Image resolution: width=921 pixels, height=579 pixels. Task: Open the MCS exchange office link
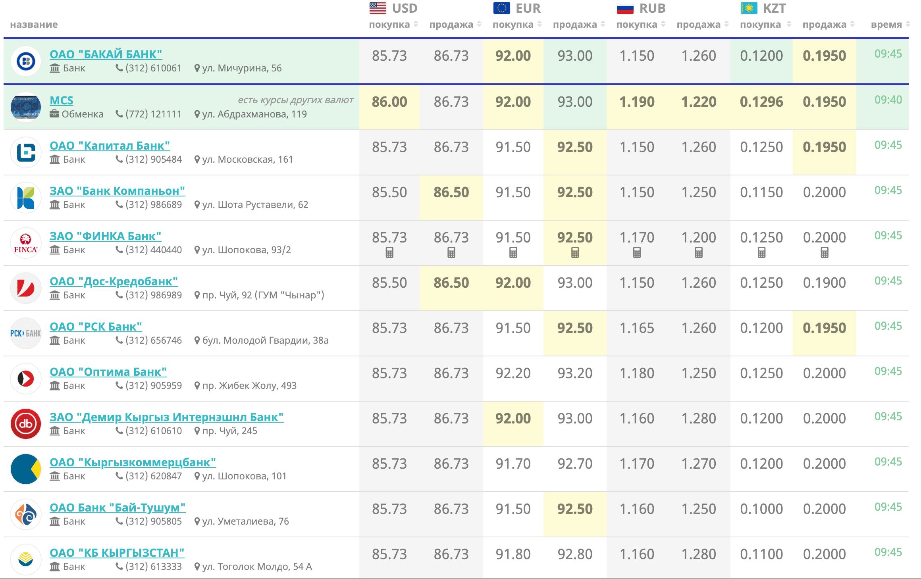[x=62, y=100]
